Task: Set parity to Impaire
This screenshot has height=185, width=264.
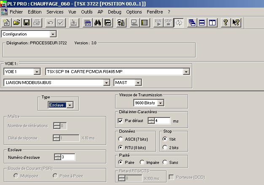Action: coord(142,162)
